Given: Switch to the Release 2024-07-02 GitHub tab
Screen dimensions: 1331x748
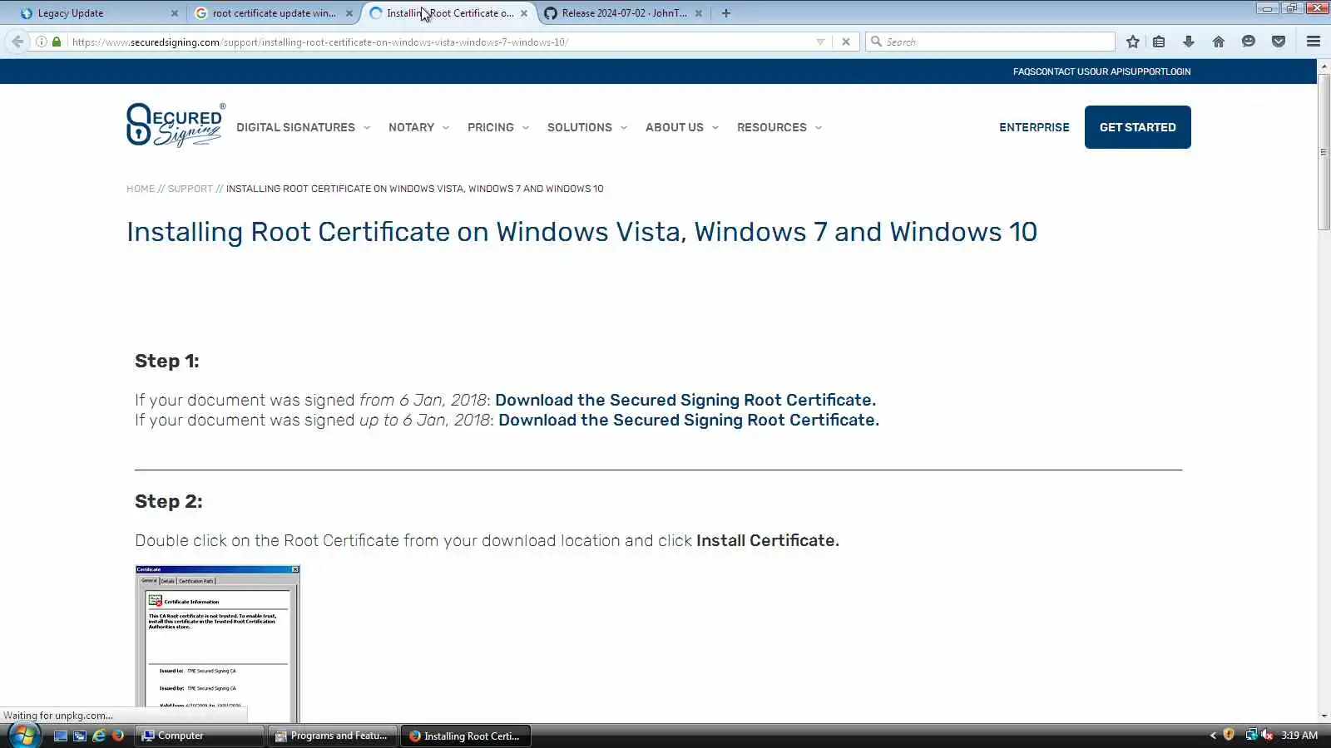Looking at the screenshot, I should (624, 13).
